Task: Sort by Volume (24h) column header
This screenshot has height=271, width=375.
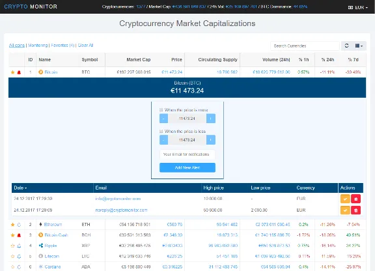Action: pos(276,60)
